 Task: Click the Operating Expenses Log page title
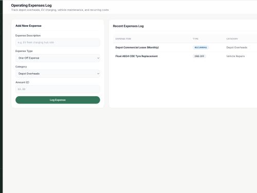tap(31, 6)
